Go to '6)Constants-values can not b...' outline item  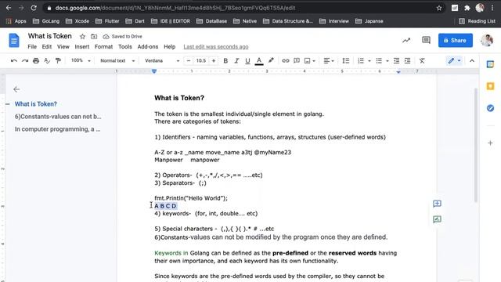[x=58, y=117]
